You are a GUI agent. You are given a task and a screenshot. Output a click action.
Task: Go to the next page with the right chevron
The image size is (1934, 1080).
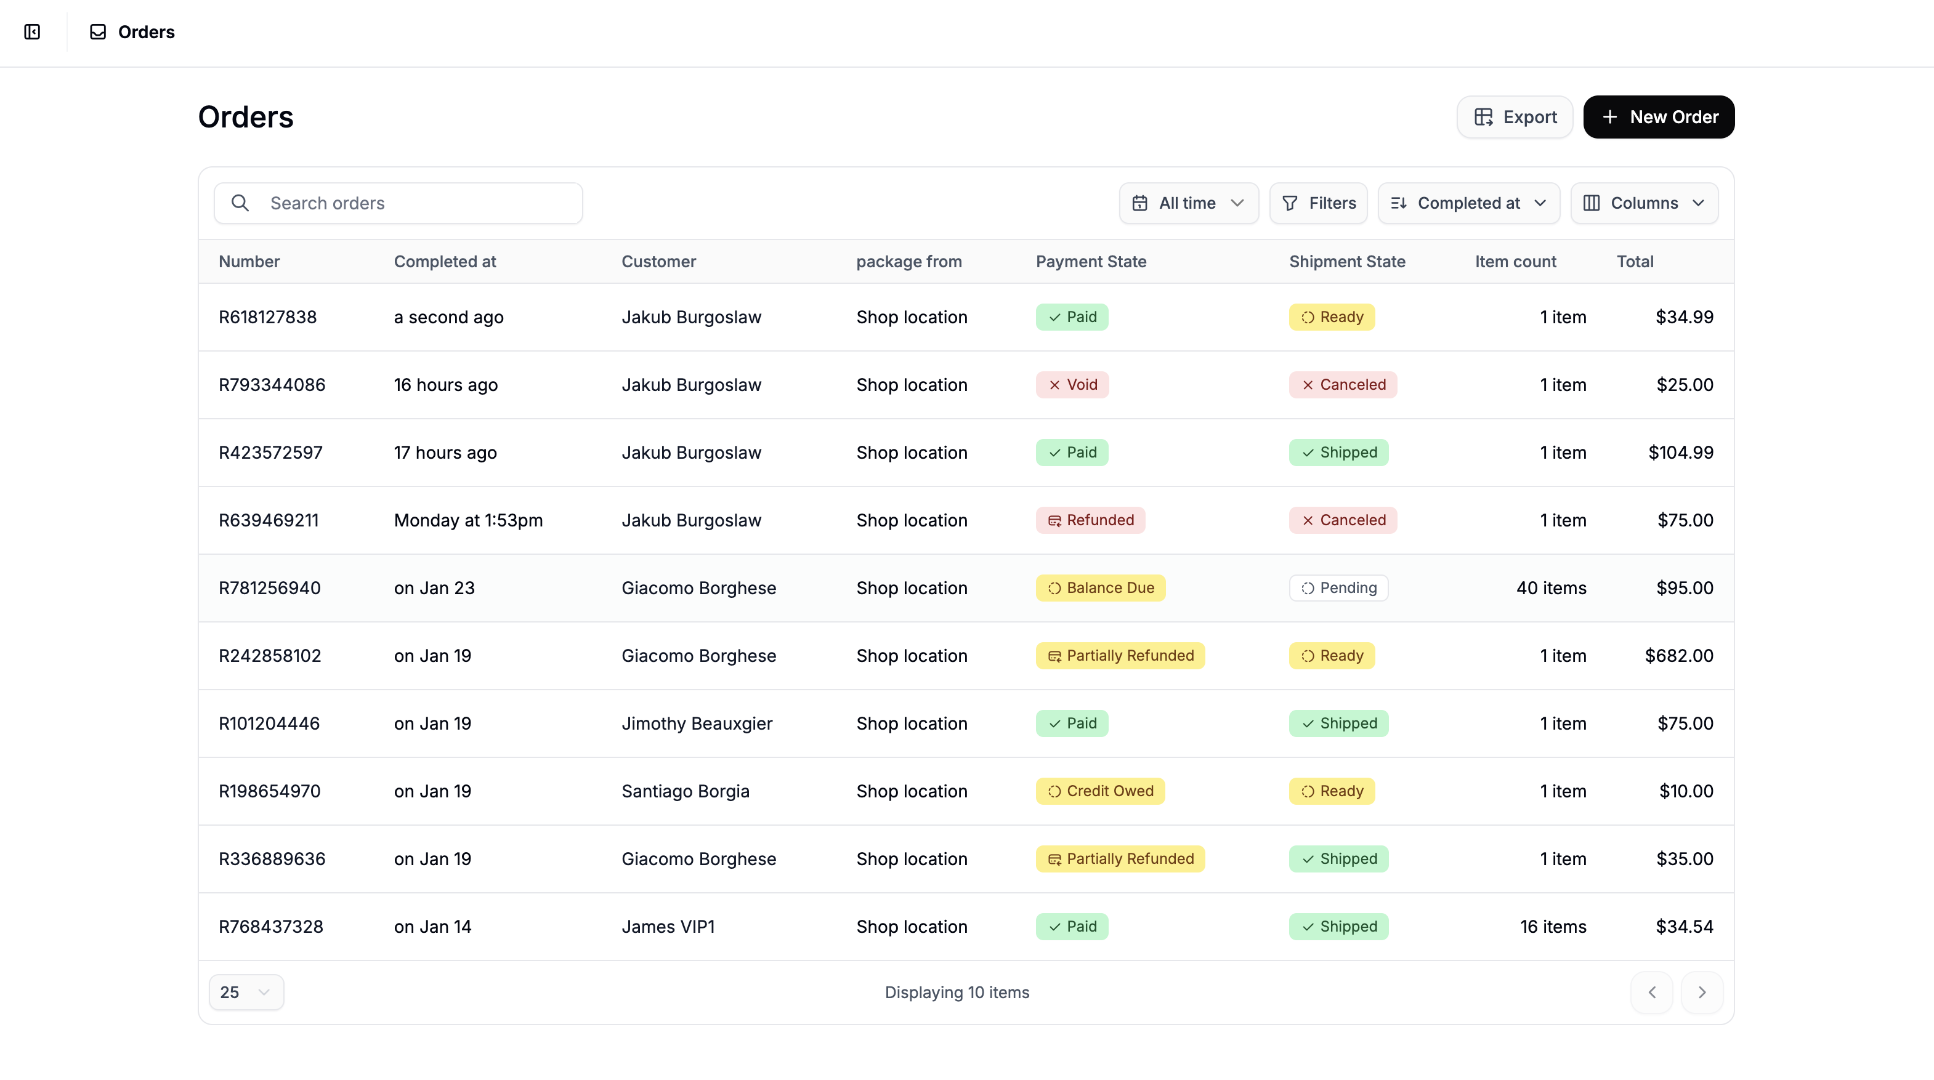[1702, 991]
